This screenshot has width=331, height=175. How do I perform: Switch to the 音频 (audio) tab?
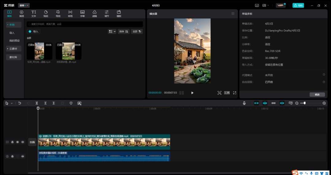(21, 14)
